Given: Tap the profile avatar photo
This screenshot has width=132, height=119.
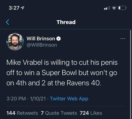Looking at the screenshot, I should (x=15, y=42).
